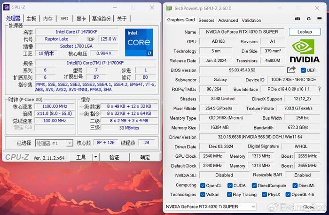Viewport: 329px width, 215px height.
Task: Click the 工具 button in CPU-Z
Action: (x=81, y=157)
